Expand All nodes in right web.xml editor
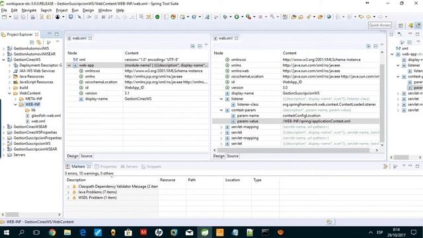This screenshot has height=238, width=423. tap(368, 46)
